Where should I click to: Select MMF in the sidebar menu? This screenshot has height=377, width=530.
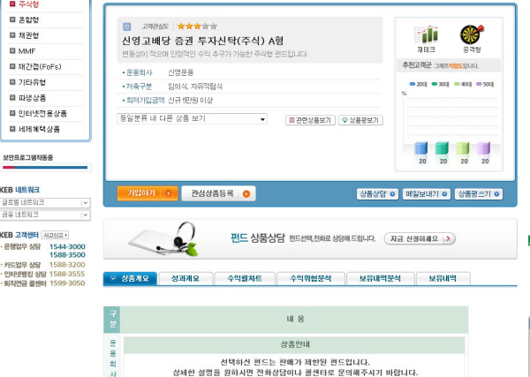click(26, 51)
